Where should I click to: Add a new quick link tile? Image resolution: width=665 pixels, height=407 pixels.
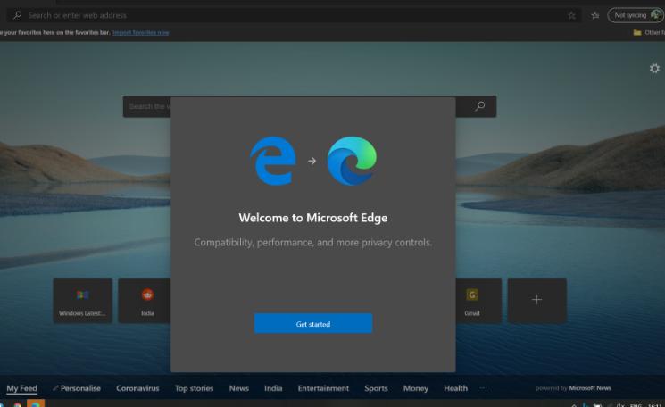coord(537,301)
